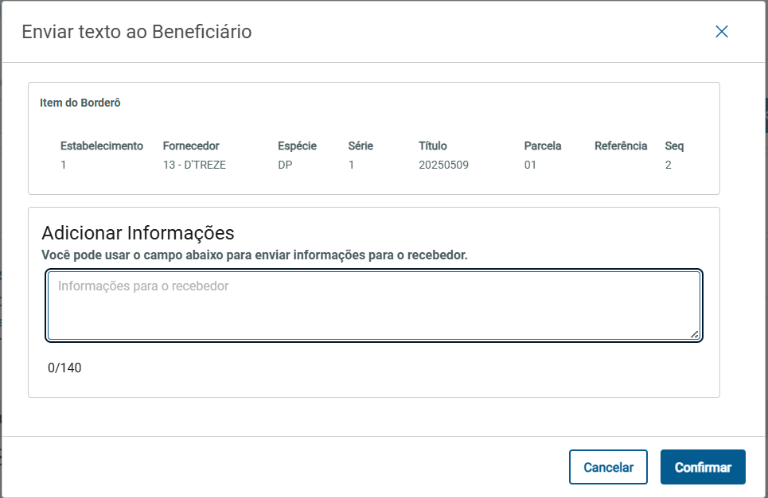Click the 0/140 character counter

click(64, 368)
